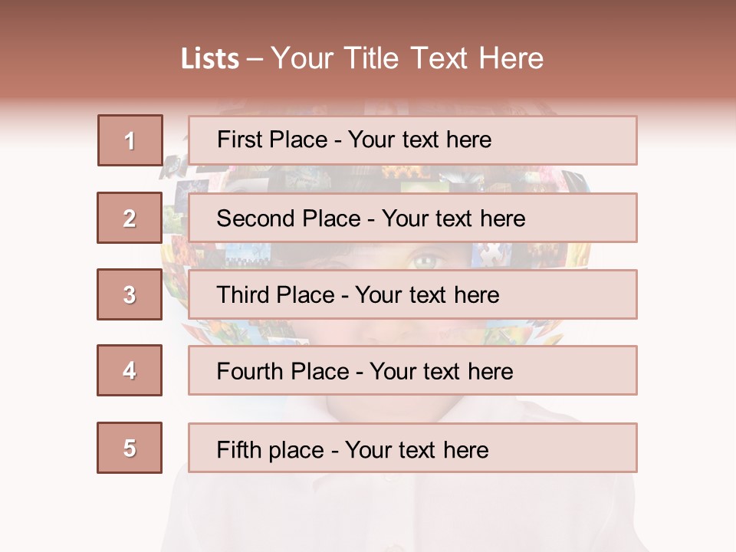Click the number 5 box
The image size is (736, 552).
(x=130, y=448)
